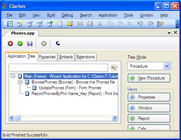
Task: Open the Edit menu
Action: (22, 15)
